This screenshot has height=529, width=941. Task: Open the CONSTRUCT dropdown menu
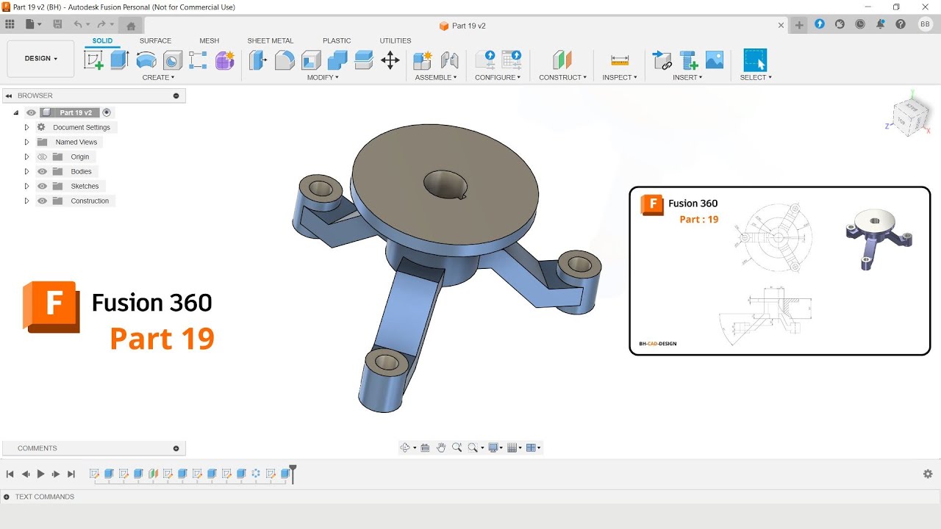pos(562,77)
